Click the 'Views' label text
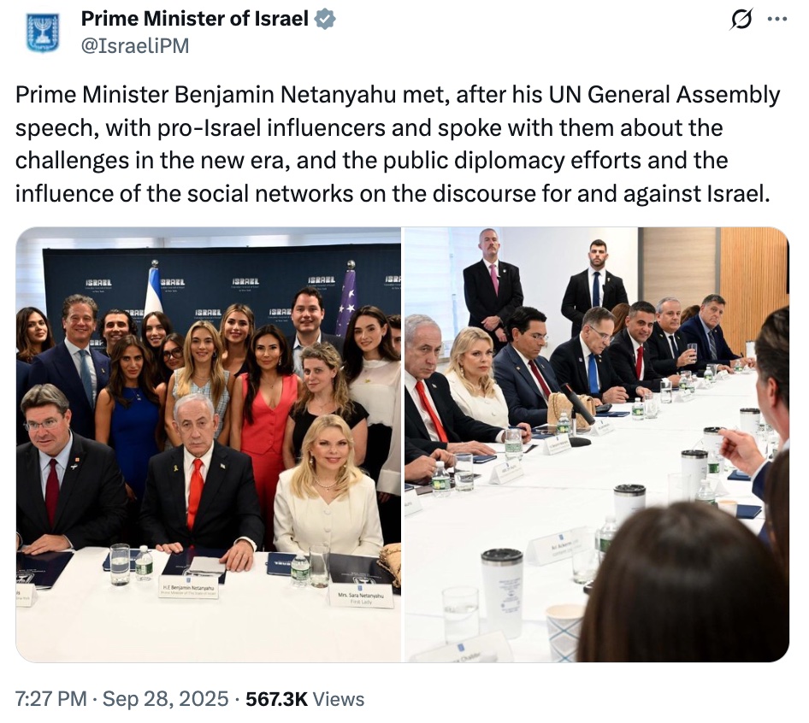This screenshot has height=723, width=809. click(339, 698)
